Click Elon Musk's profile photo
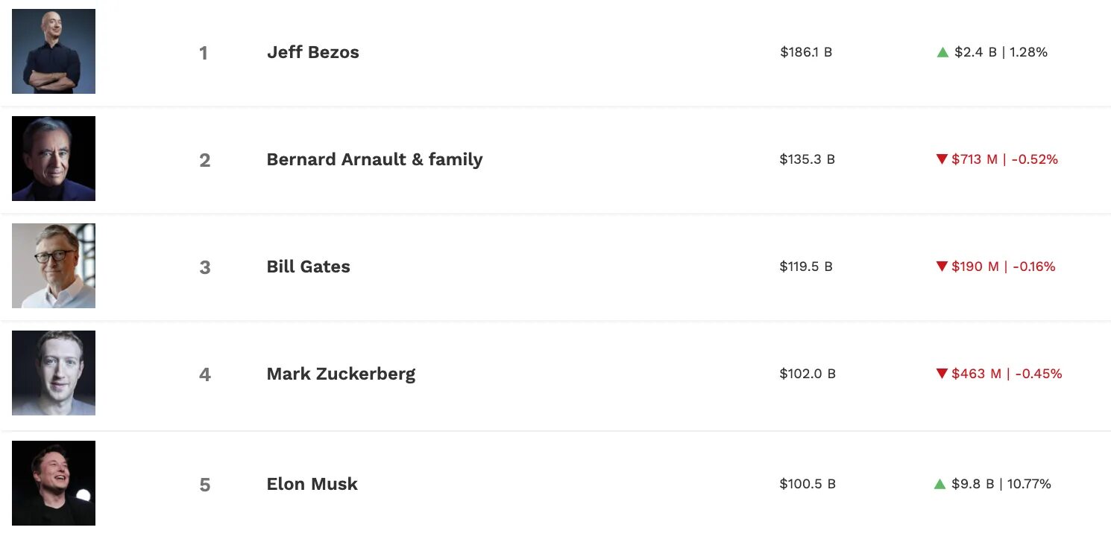This screenshot has width=1111, height=539. tap(54, 483)
